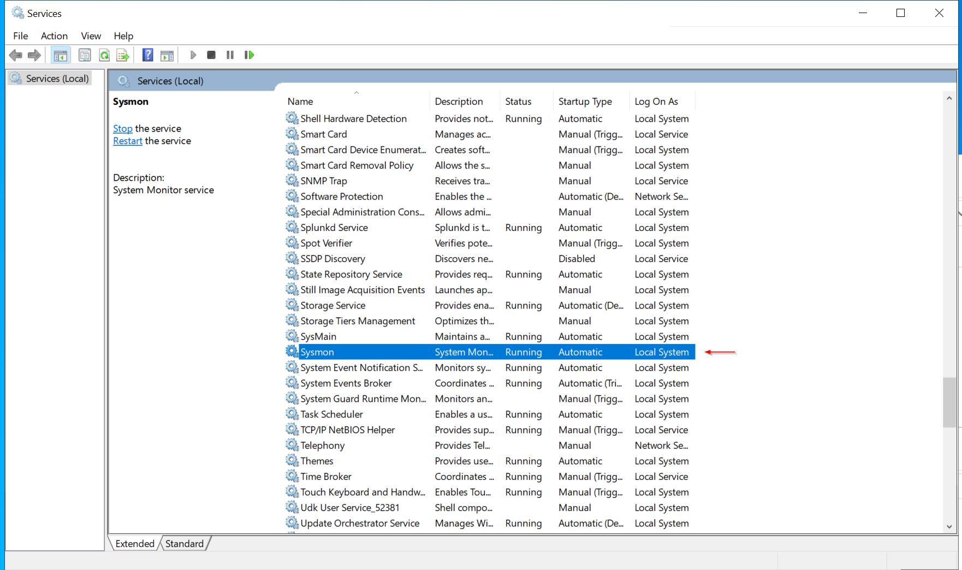Select the Still Image Acquisition Events row
Viewport: 962px width, 570px height.
tap(490, 289)
